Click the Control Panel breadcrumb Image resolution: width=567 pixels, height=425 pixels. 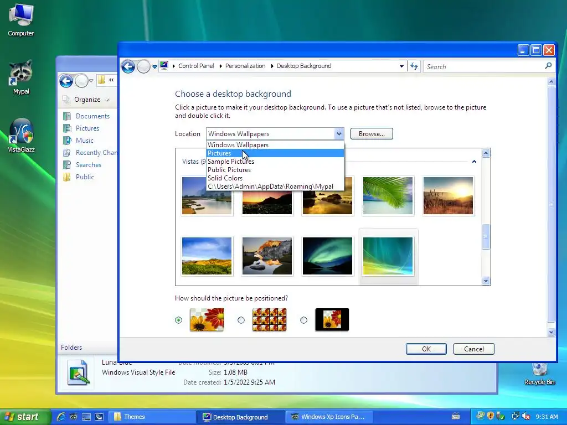pyautogui.click(x=196, y=66)
